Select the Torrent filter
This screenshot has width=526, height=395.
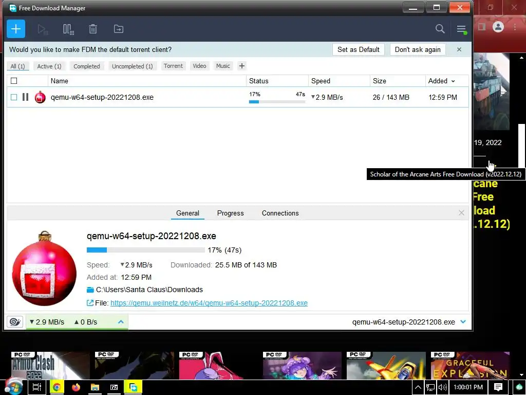[173, 66]
